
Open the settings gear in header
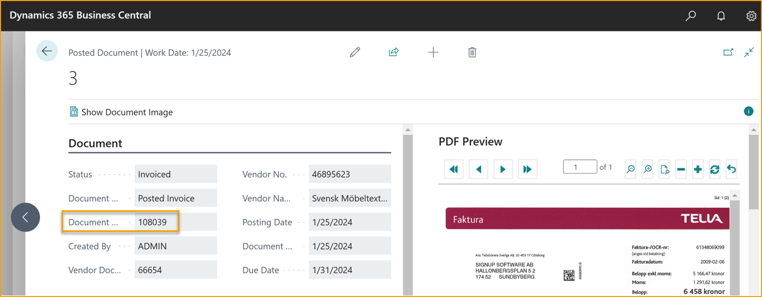(751, 16)
